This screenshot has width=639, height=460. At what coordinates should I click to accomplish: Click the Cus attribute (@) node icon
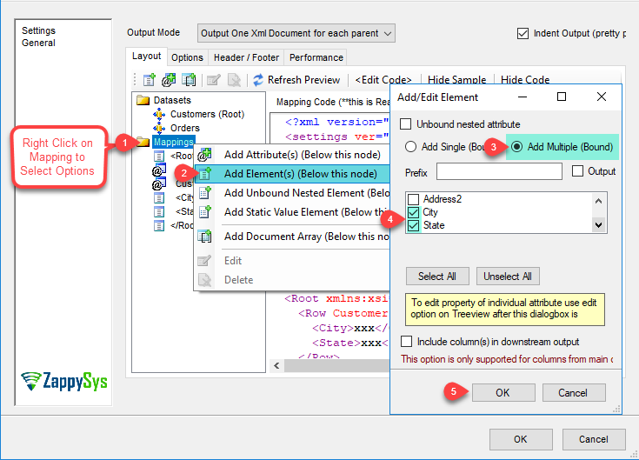point(159,183)
